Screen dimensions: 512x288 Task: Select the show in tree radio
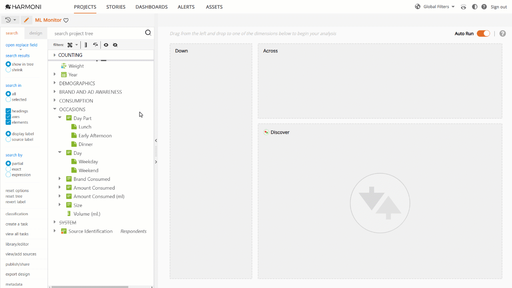point(8,64)
